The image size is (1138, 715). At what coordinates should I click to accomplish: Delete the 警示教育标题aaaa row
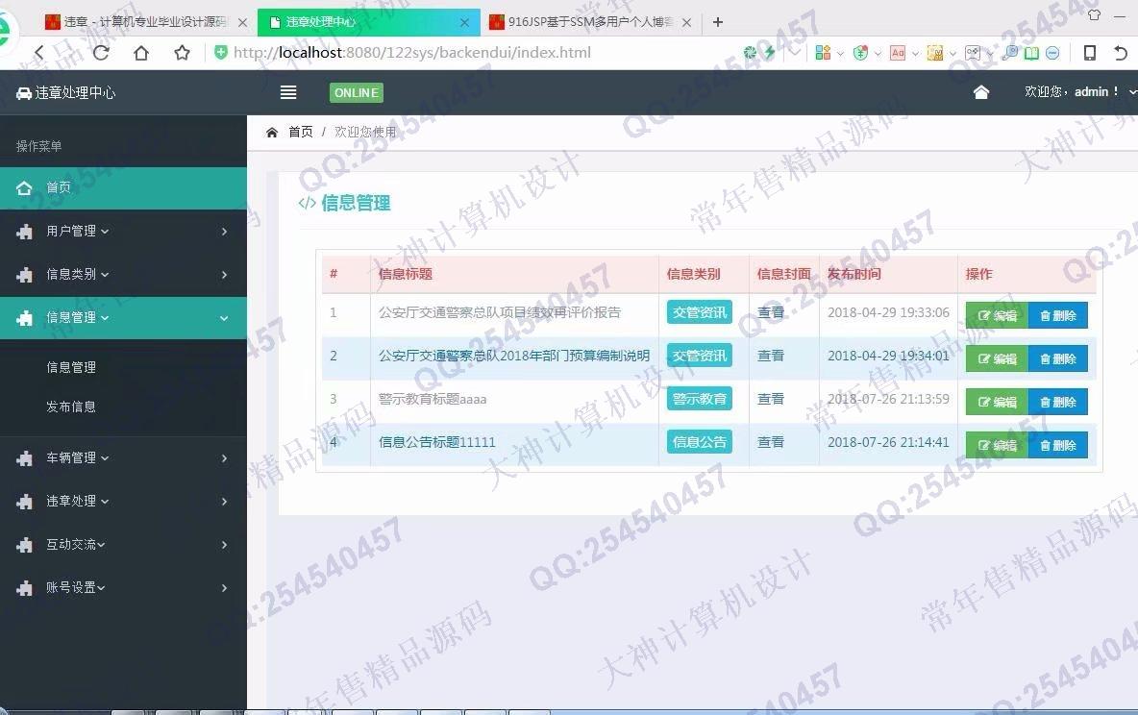point(1058,402)
